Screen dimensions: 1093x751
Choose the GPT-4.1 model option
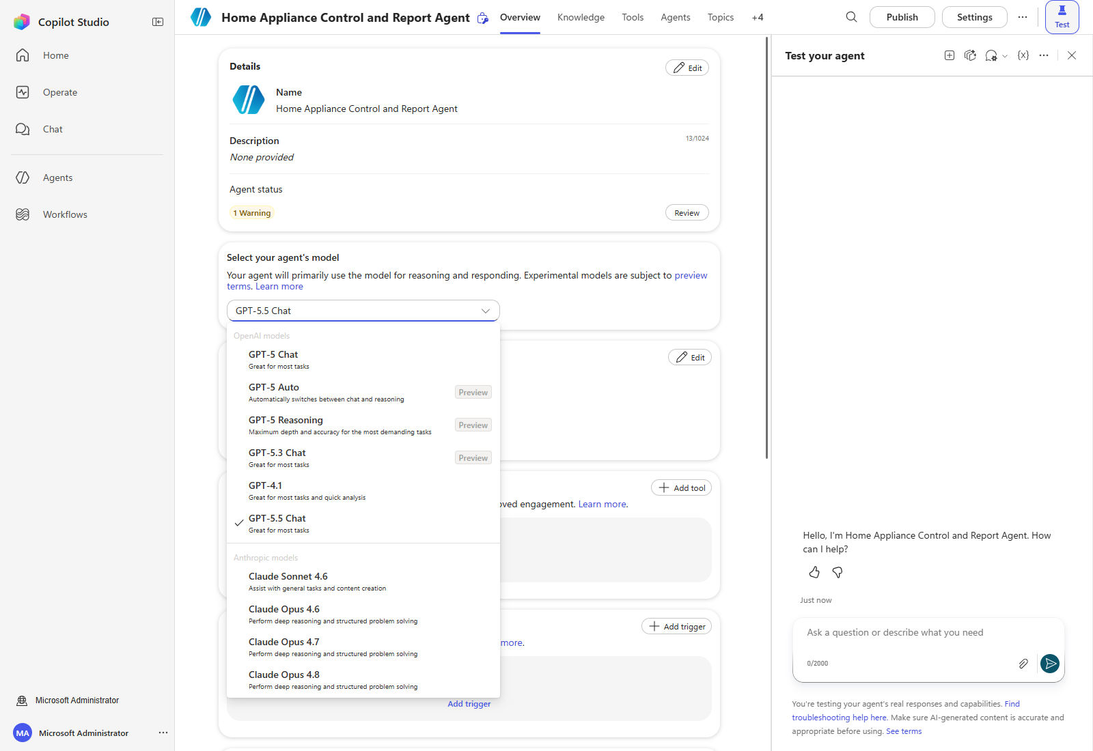click(x=363, y=491)
